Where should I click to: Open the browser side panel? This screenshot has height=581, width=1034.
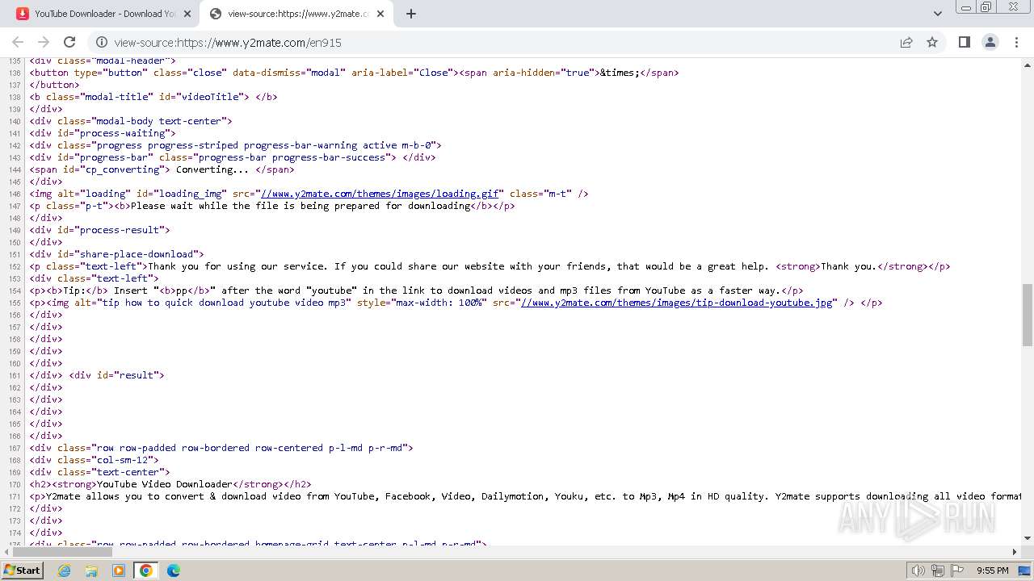pyautogui.click(x=964, y=42)
